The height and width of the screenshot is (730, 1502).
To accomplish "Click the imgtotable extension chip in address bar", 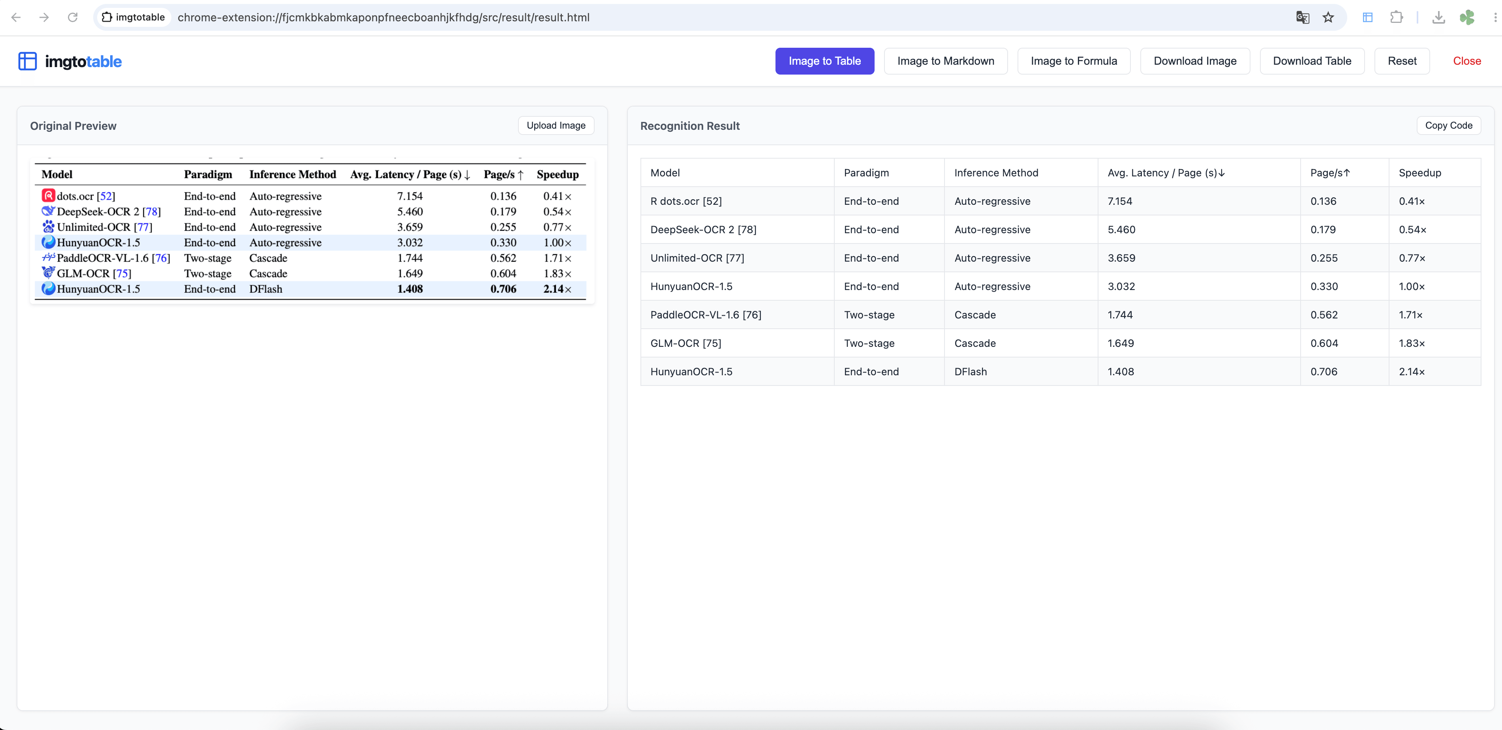I will tap(133, 17).
